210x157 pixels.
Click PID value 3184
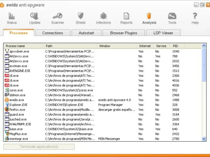[x=176, y=114]
